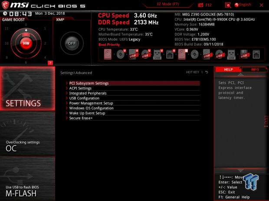Click the MB: MEG Z390 GODLIKE line
The width and height of the screenshot is (269, 201).
204,14
